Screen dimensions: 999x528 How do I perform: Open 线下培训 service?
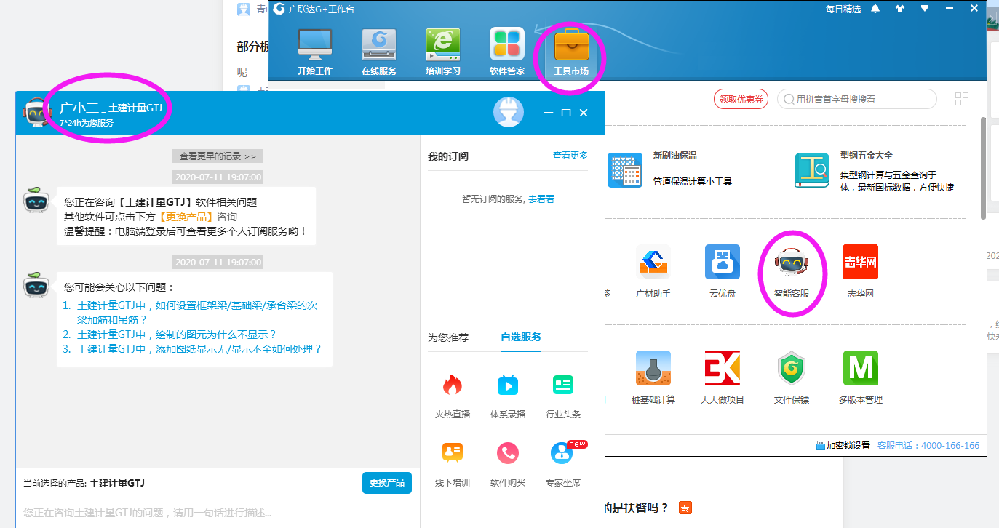[453, 464]
